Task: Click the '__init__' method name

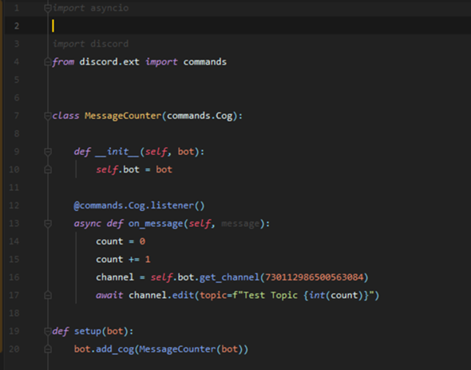Action: click(x=117, y=152)
